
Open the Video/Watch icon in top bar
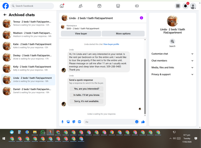point(99,6)
